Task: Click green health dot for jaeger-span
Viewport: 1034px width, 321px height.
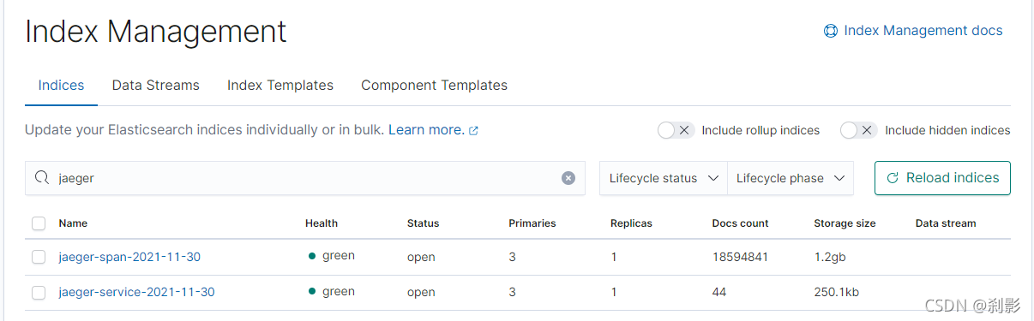Action: [x=312, y=256]
